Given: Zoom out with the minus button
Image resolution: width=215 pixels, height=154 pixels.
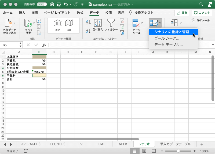Looking at the screenshot, I should (x=162, y=151).
